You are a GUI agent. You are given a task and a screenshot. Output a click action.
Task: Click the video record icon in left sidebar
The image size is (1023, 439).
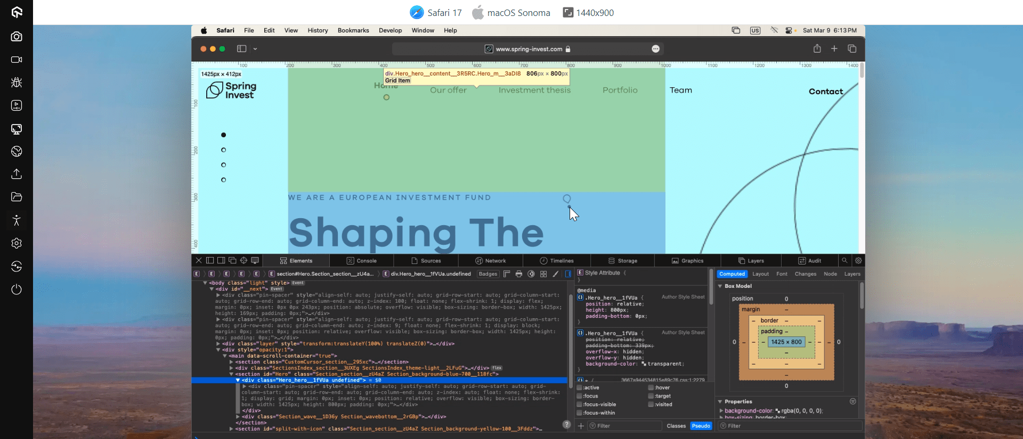(x=17, y=60)
